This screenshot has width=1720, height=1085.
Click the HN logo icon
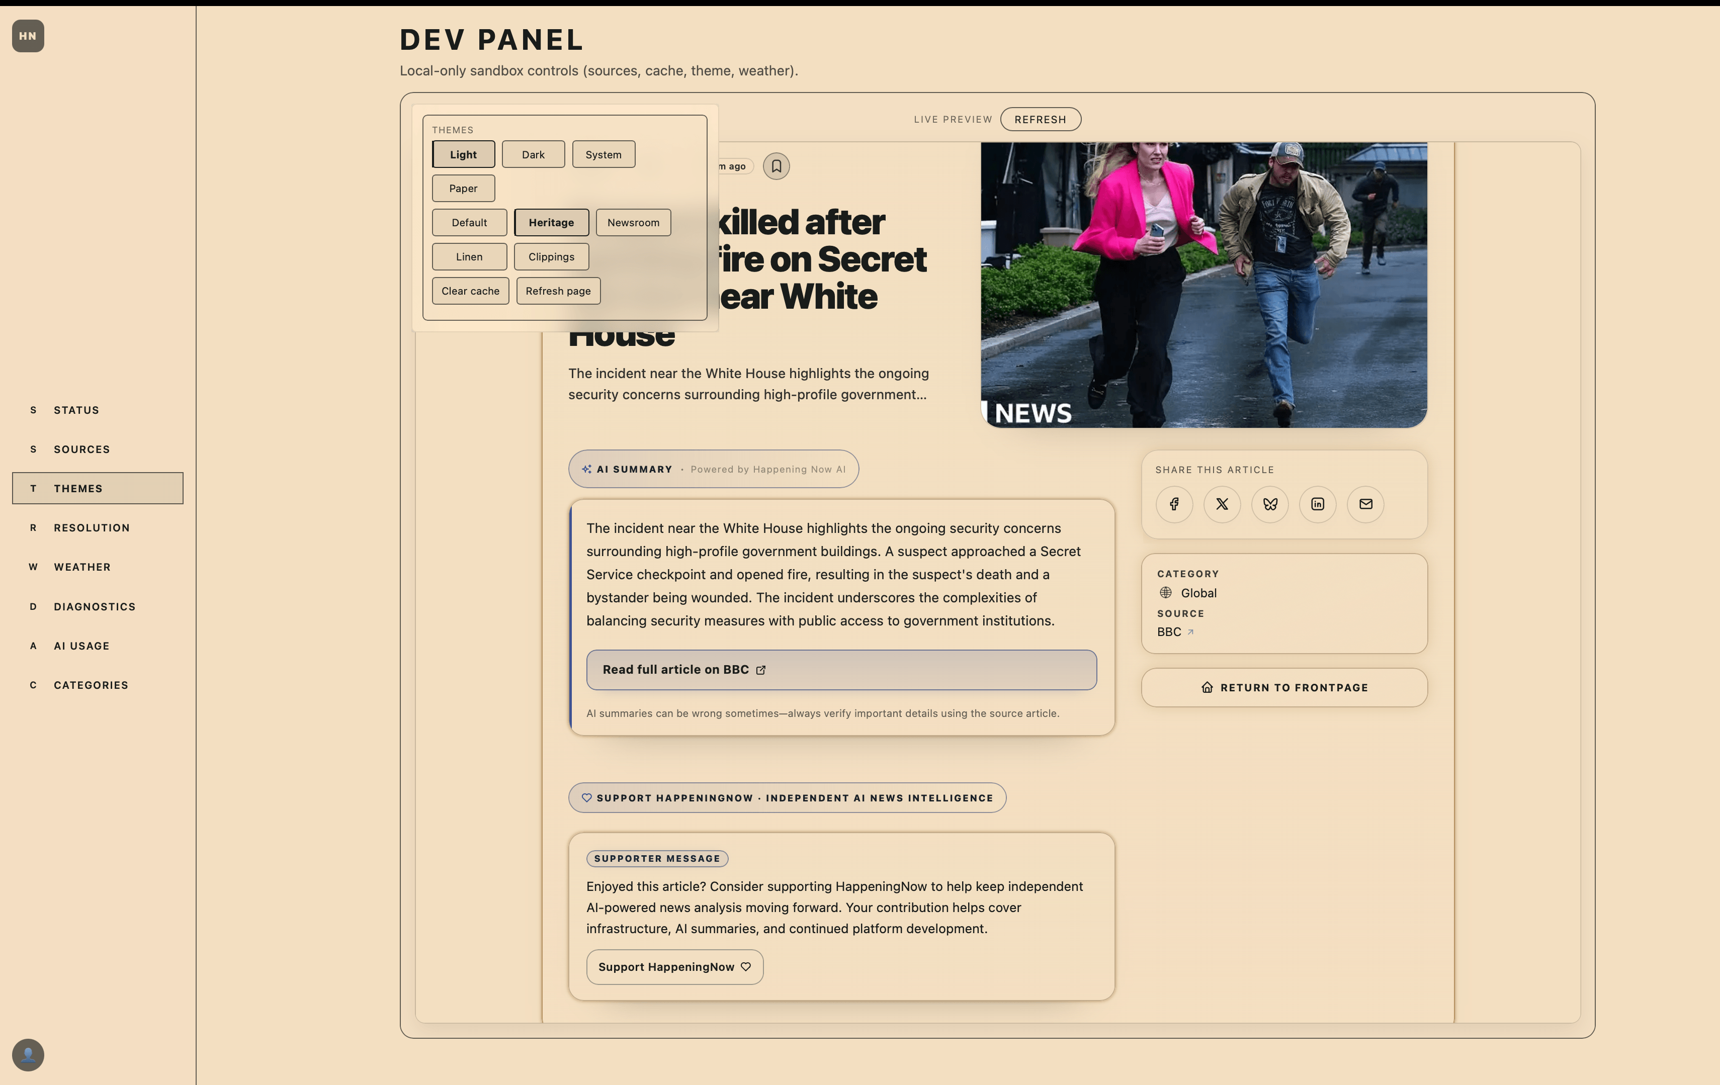coord(28,36)
